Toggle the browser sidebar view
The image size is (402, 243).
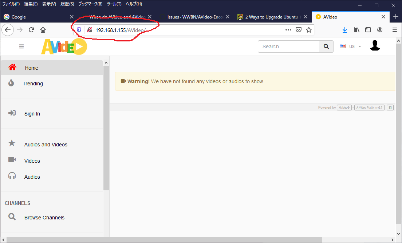(368, 30)
